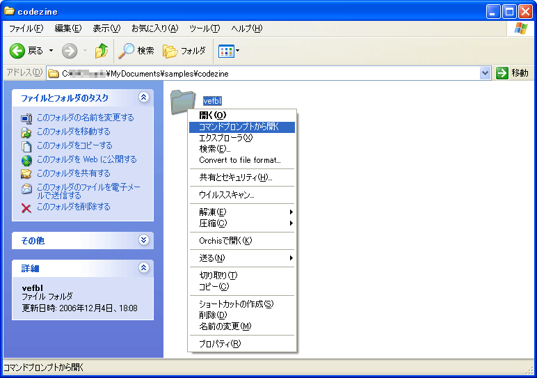The height and width of the screenshot is (378, 537).
Task: Choose Convert to file format...
Action: [242, 160]
